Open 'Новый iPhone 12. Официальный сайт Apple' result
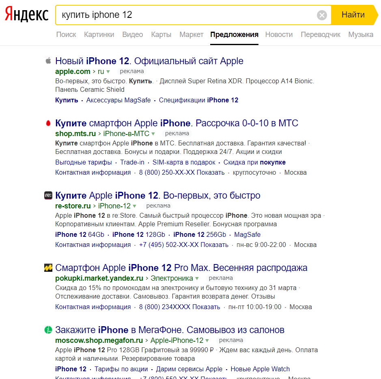This screenshot has height=379, width=381. click(149, 61)
